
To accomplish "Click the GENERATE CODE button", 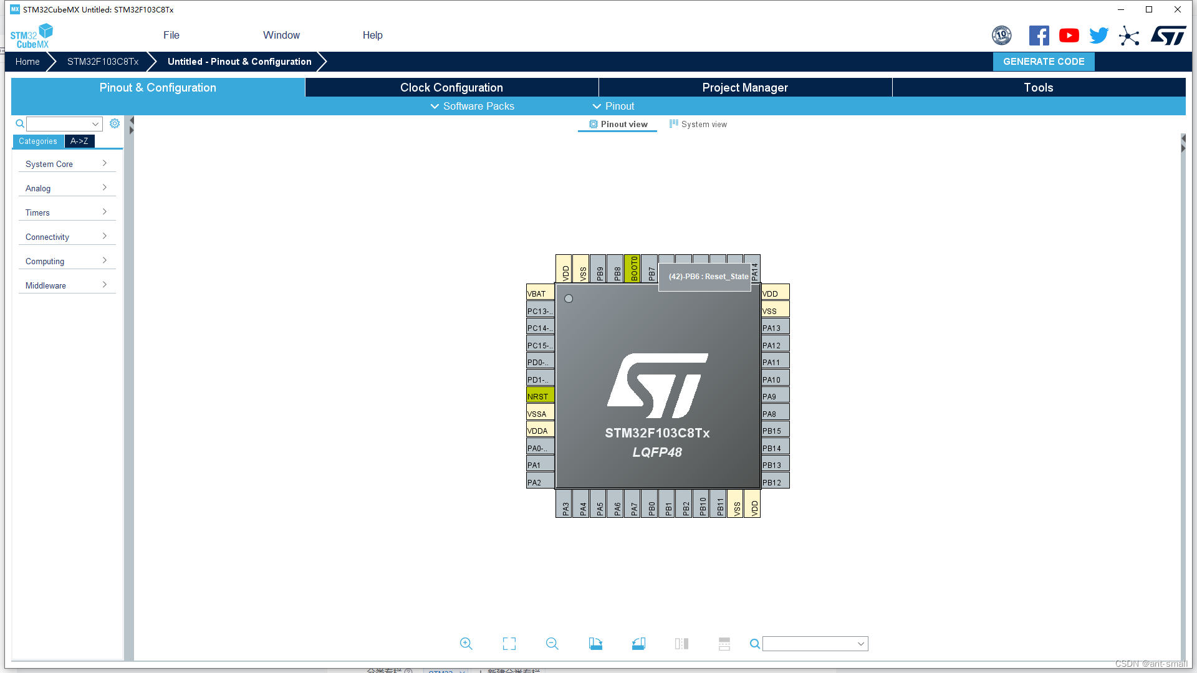I will [x=1043, y=61].
